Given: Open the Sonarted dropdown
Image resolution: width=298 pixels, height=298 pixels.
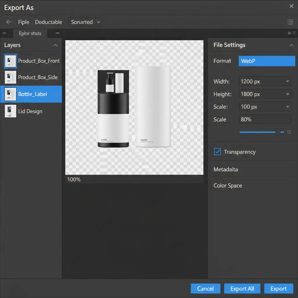Looking at the screenshot, I should point(85,22).
